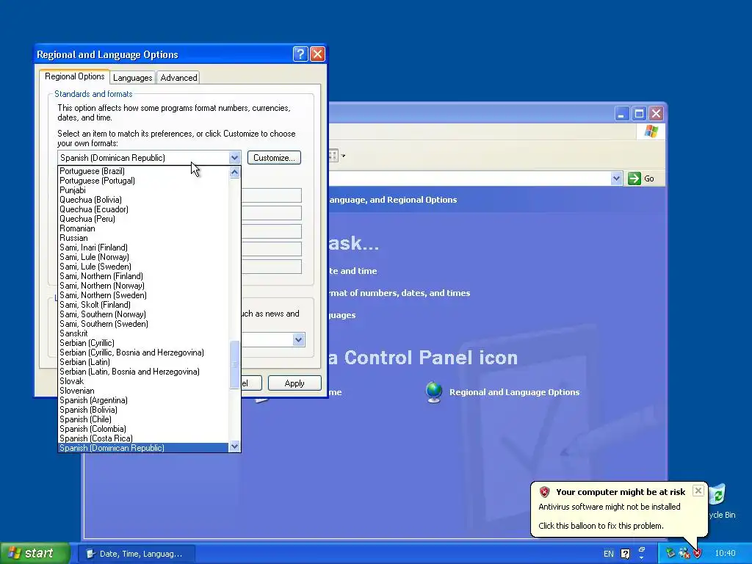Select highlighted Spanish (Dominican Republic) list entry
Screen dimensions: 752x564
click(x=143, y=448)
